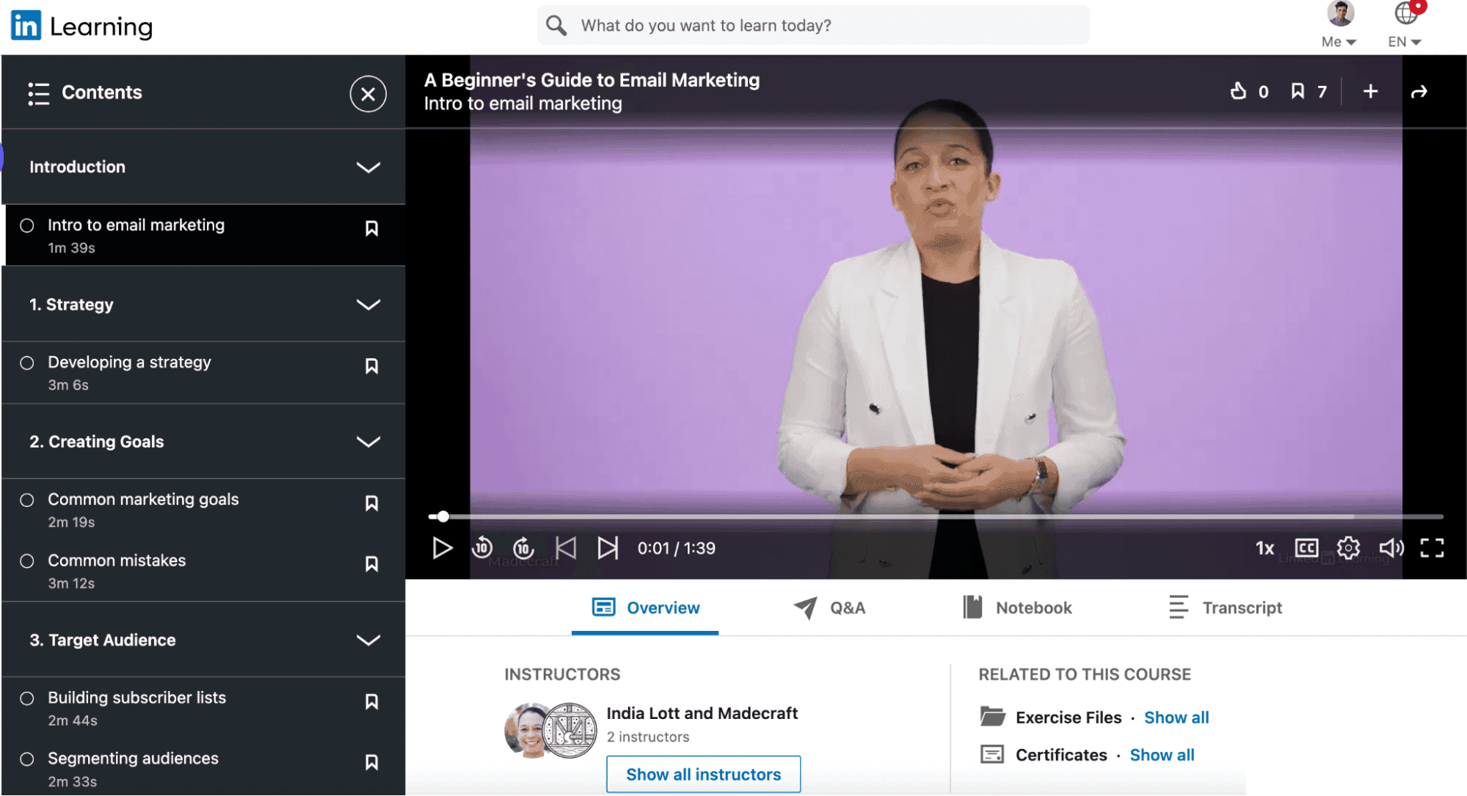Toggle bookmark on Intro to email marketing
This screenshot has height=796, width=1467.
[x=371, y=227]
